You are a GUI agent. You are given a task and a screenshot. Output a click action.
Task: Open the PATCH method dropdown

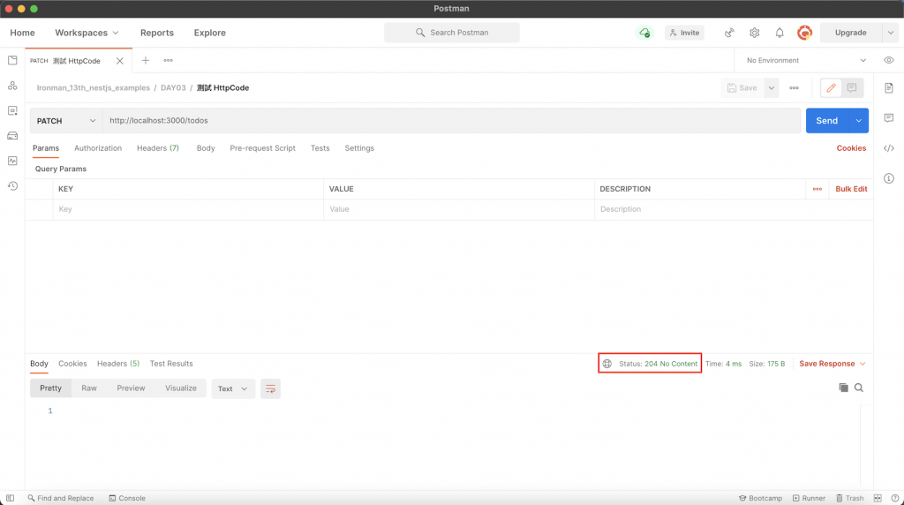66,121
